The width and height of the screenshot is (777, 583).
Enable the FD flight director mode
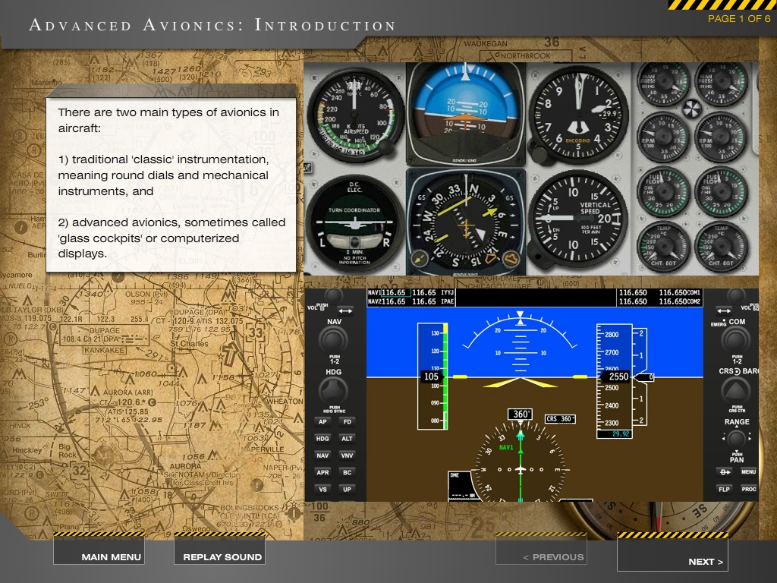point(347,421)
